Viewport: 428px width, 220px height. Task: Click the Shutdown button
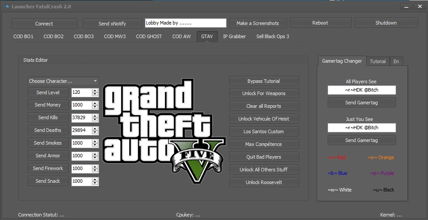386,23
